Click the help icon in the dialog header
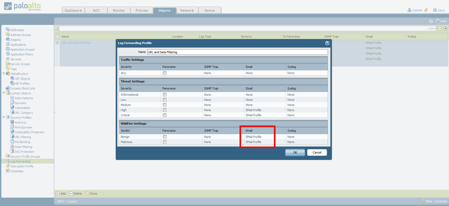This screenshot has width=449, height=206. (x=327, y=43)
